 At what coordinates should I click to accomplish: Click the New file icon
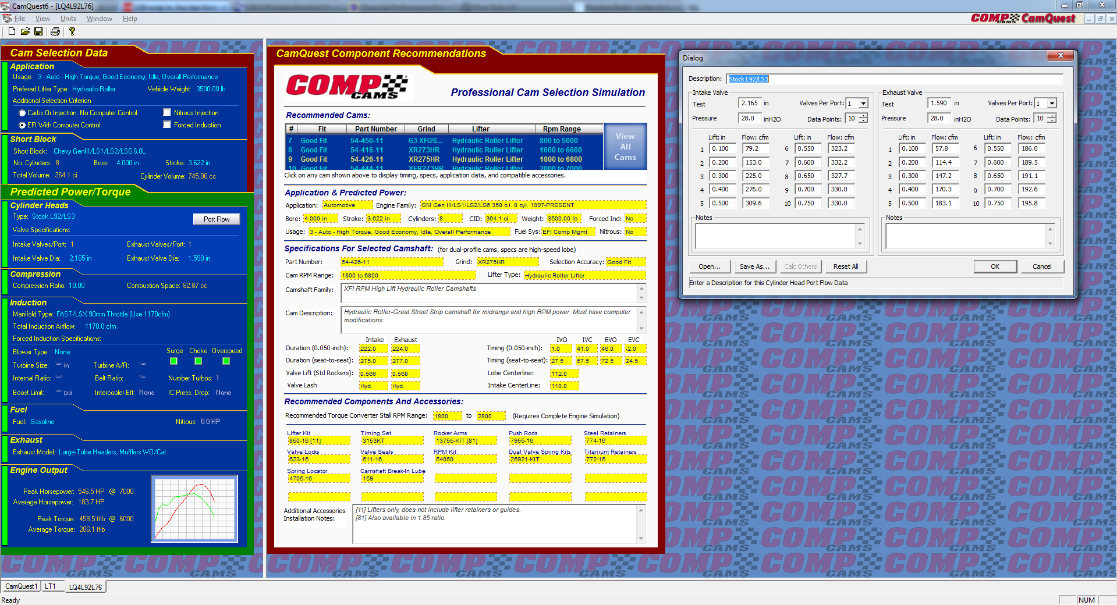(10, 31)
